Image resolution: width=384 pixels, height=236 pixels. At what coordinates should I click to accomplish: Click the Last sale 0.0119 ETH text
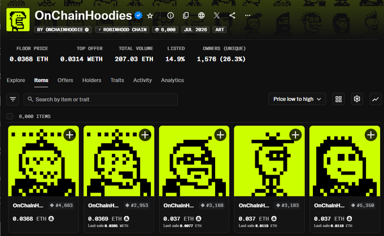[258, 226]
